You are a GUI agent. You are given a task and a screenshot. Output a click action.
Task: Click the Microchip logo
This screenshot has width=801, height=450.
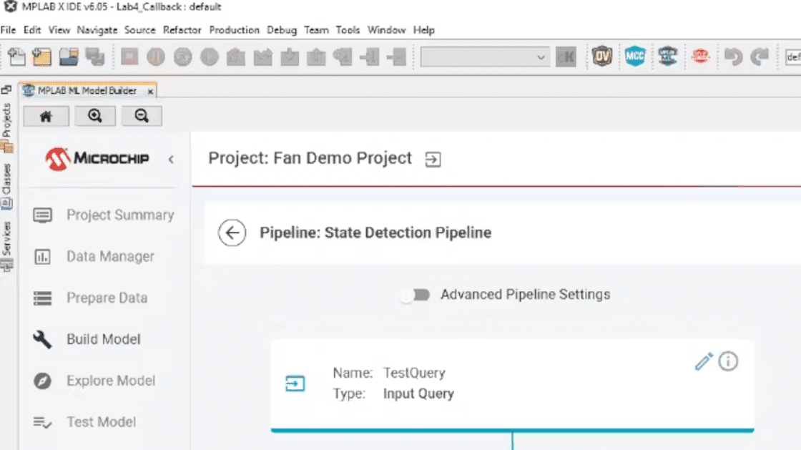pos(97,159)
